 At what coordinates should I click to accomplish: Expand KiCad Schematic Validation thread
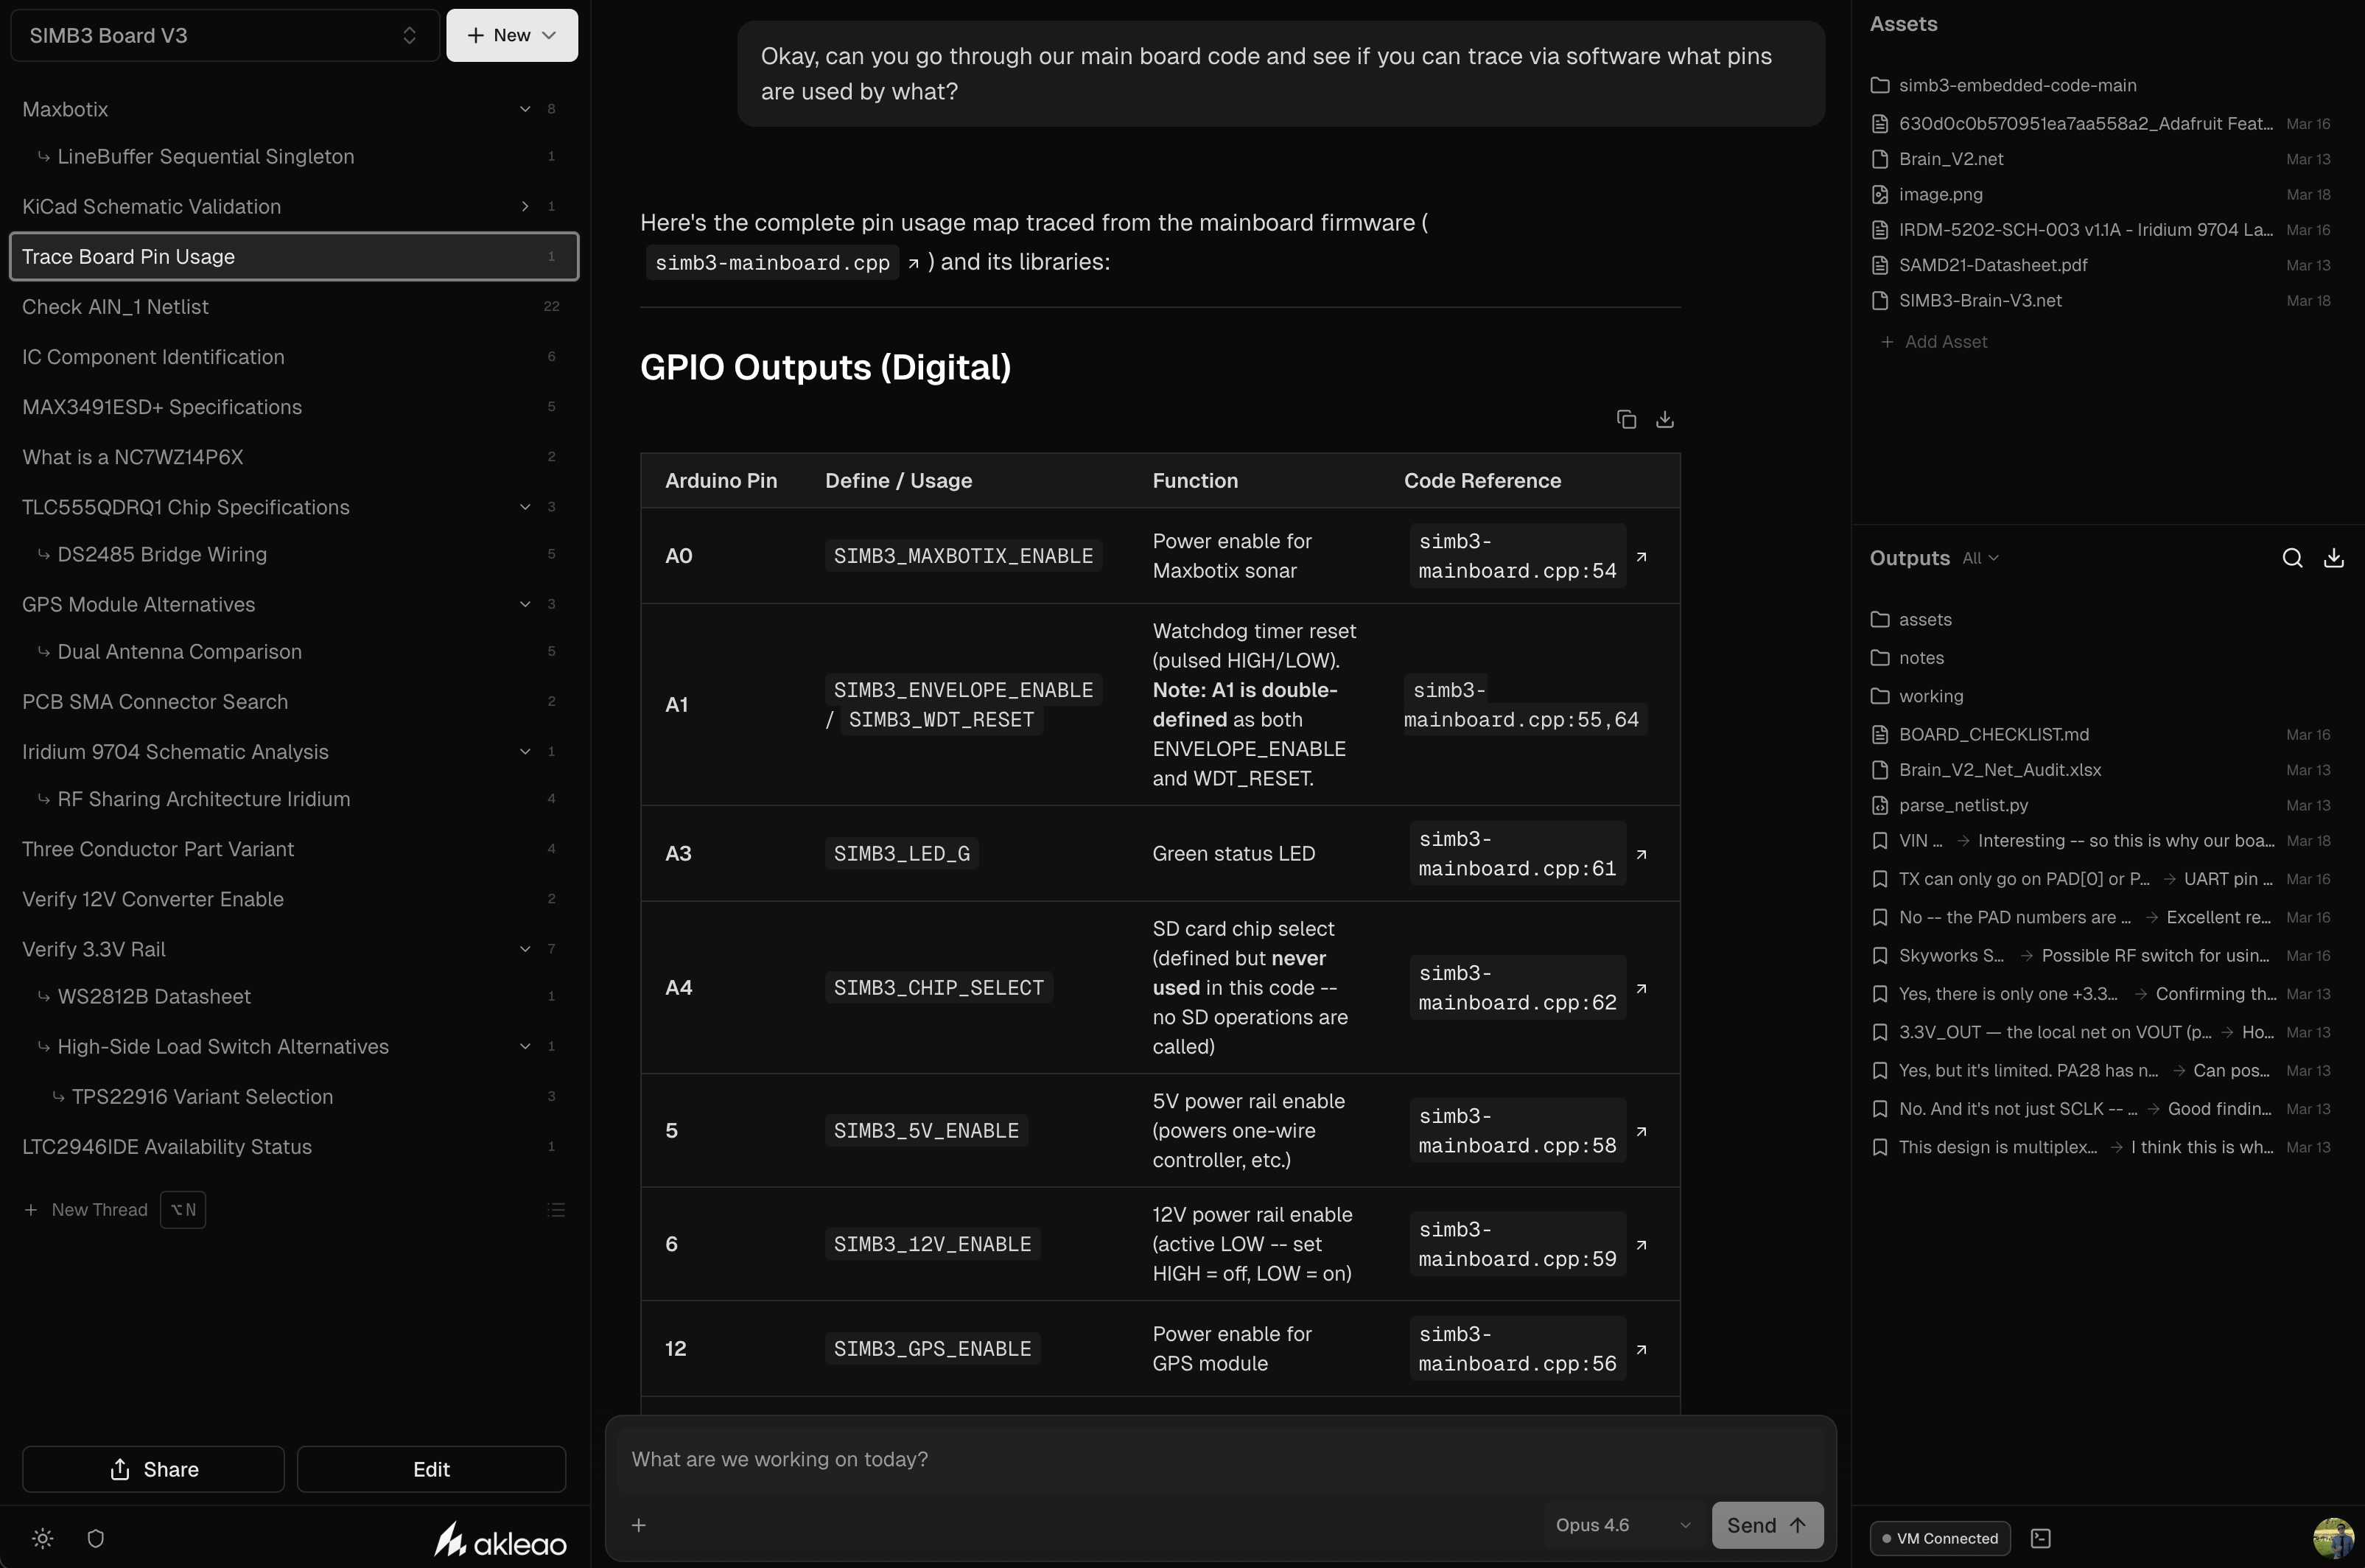click(x=525, y=206)
